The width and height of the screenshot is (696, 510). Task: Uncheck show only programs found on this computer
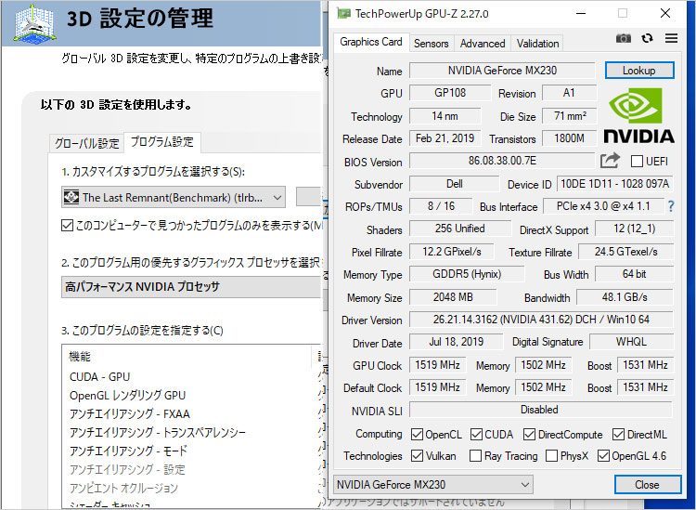tap(67, 225)
